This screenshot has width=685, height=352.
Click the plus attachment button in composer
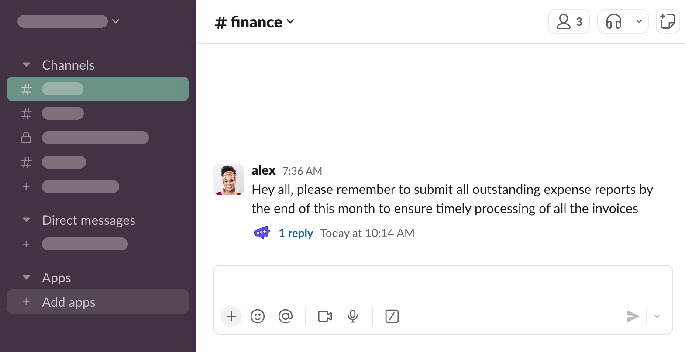231,316
